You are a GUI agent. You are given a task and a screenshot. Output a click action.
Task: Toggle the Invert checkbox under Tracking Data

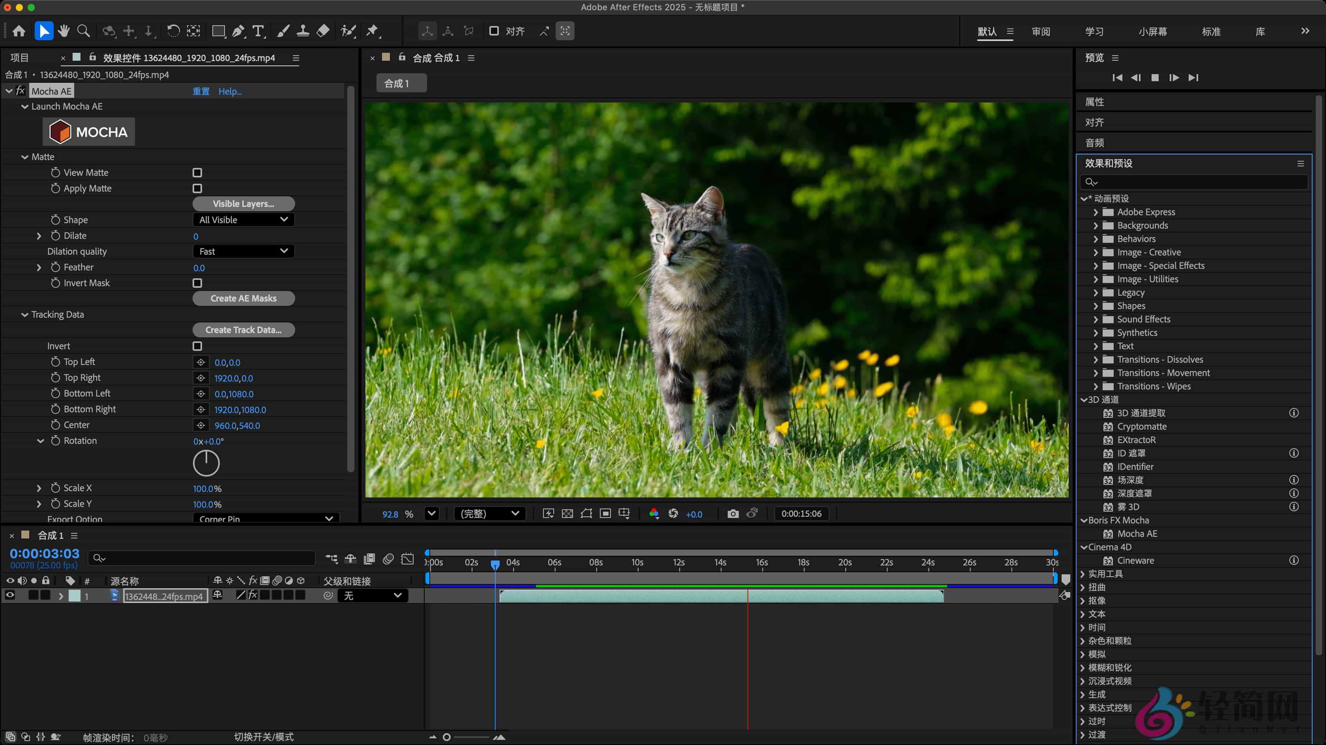[197, 346]
